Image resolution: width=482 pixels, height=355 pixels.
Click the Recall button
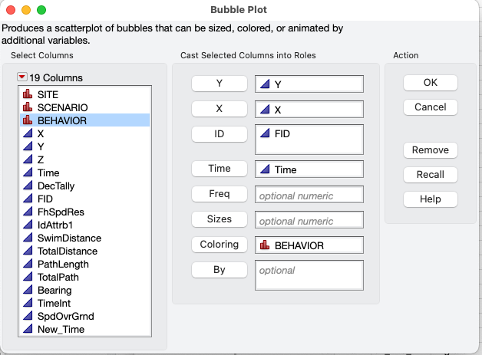430,174
